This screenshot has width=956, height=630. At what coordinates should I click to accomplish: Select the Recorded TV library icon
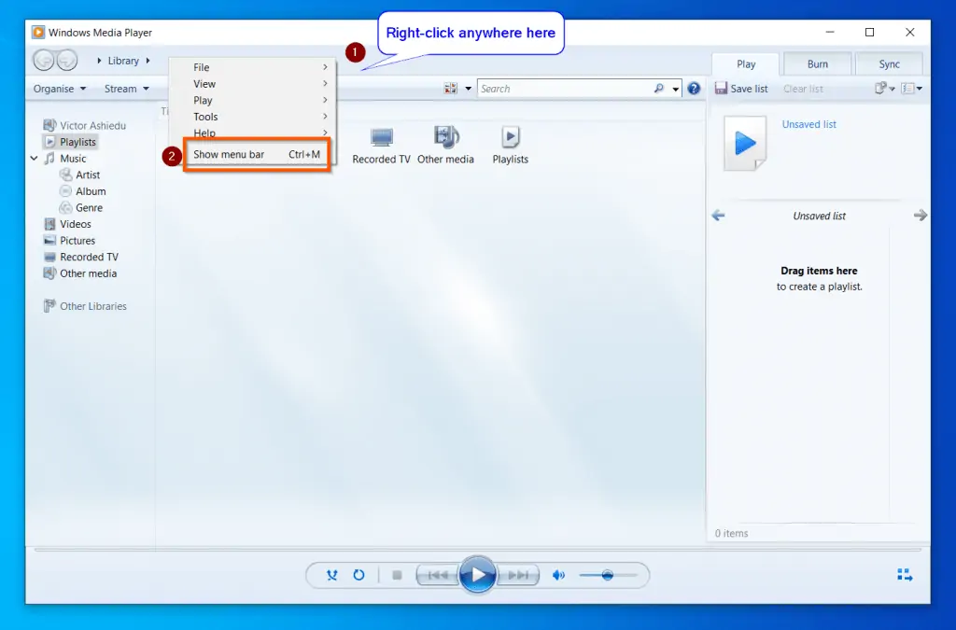(380, 137)
